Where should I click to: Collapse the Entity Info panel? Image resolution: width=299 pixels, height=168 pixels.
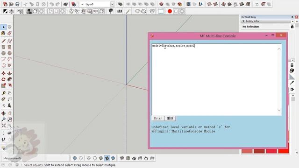(243, 21)
